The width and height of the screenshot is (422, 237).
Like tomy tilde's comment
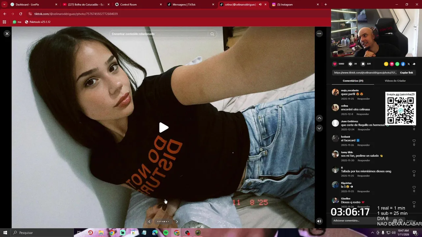coord(414,156)
